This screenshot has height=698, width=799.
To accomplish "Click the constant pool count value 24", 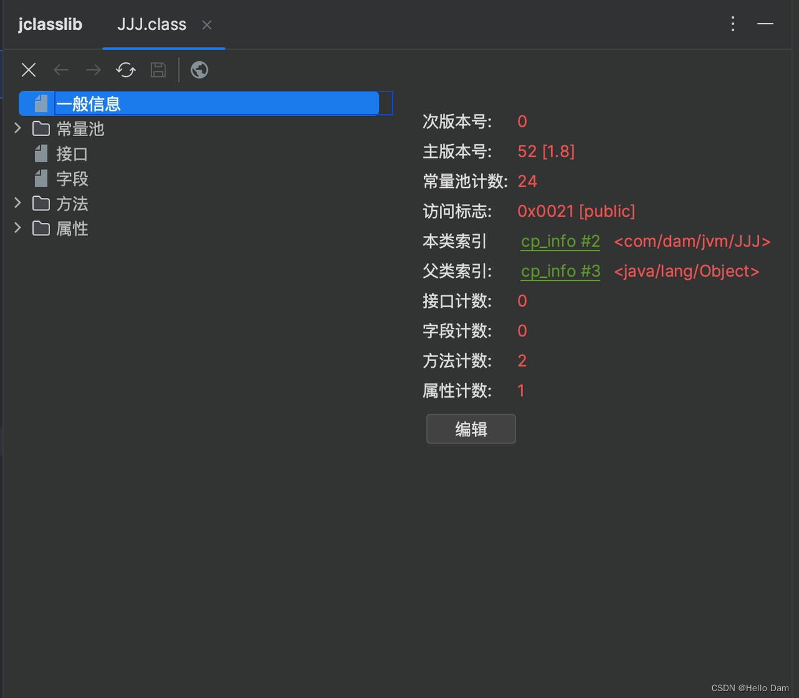I will point(527,182).
